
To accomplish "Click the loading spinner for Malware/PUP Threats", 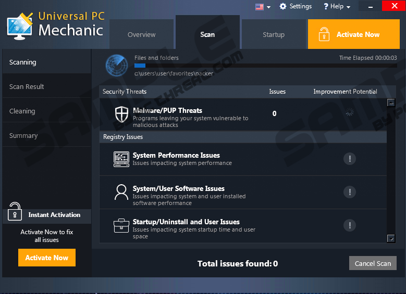I will point(350,112).
